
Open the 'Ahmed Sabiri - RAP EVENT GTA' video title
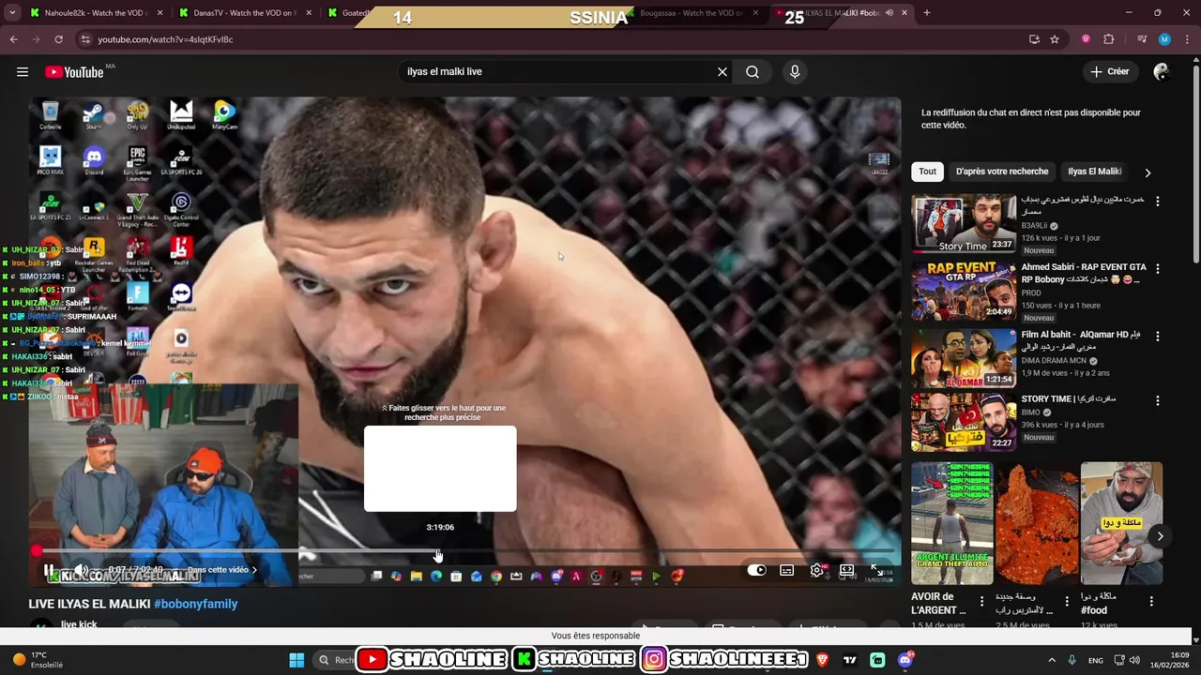pos(1084,273)
